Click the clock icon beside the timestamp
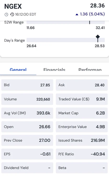 tap(6, 15)
